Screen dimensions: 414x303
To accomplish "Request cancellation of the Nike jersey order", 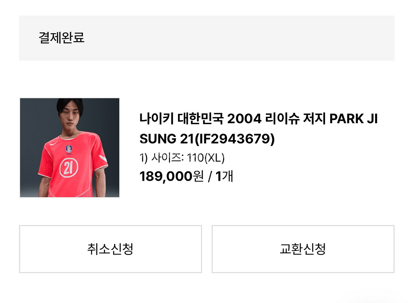I will pyautogui.click(x=110, y=248).
